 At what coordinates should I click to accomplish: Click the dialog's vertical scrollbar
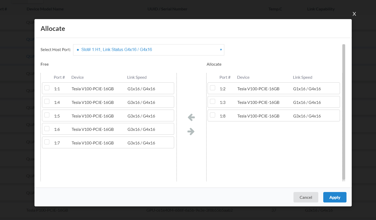[x=344, y=112]
